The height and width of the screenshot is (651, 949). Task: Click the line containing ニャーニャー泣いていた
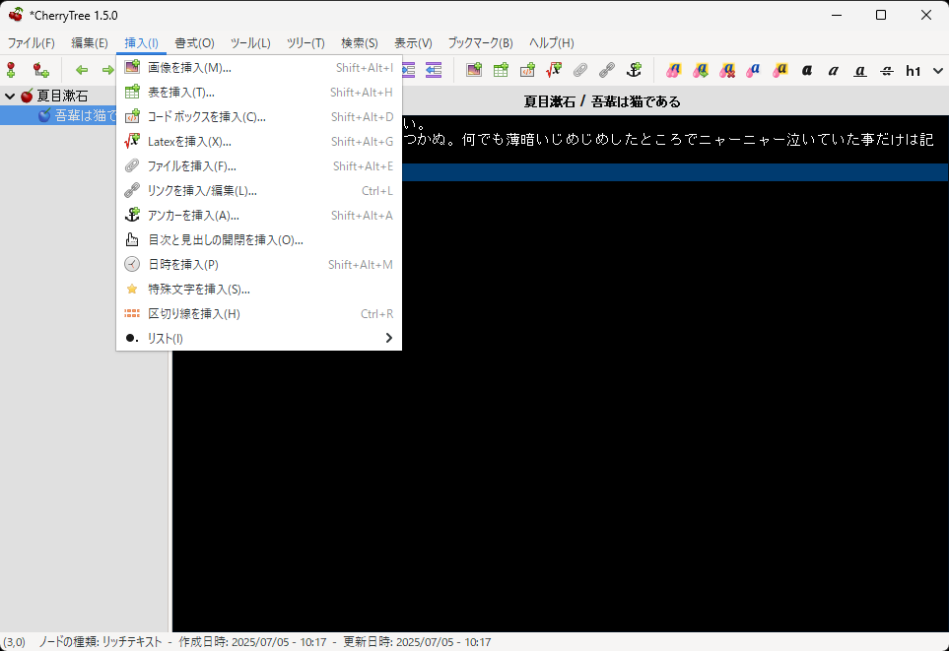coord(668,139)
